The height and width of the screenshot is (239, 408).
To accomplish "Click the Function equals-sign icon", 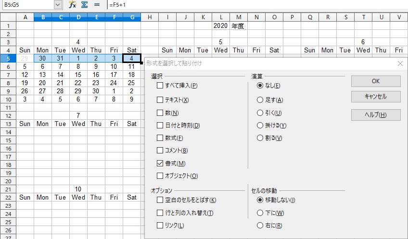I will coord(97,5).
